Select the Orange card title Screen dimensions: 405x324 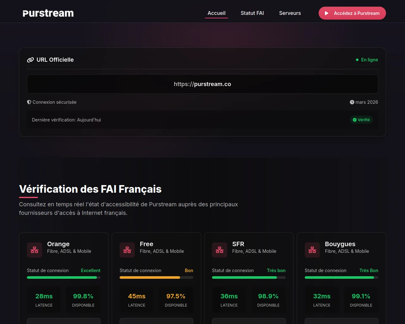tap(58, 244)
